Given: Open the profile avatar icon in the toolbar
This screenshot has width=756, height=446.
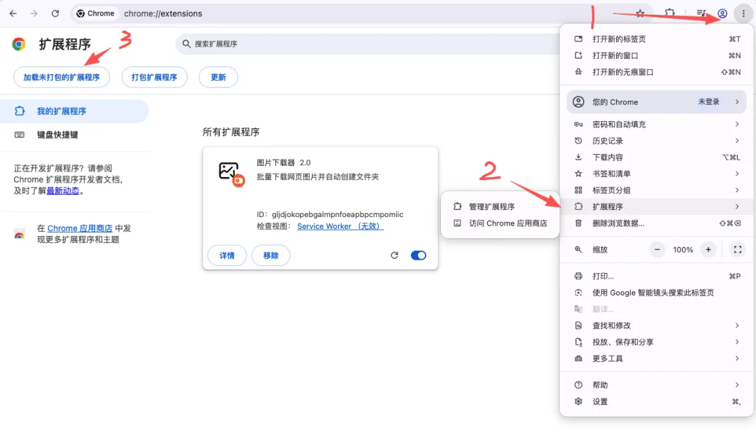Looking at the screenshot, I should 722,13.
